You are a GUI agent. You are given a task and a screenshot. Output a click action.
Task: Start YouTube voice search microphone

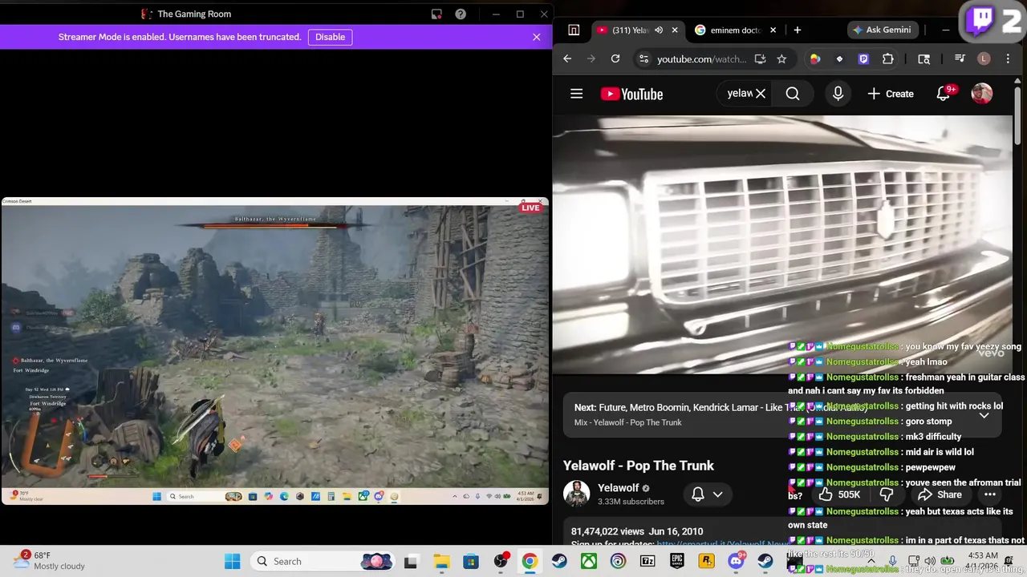838,94
